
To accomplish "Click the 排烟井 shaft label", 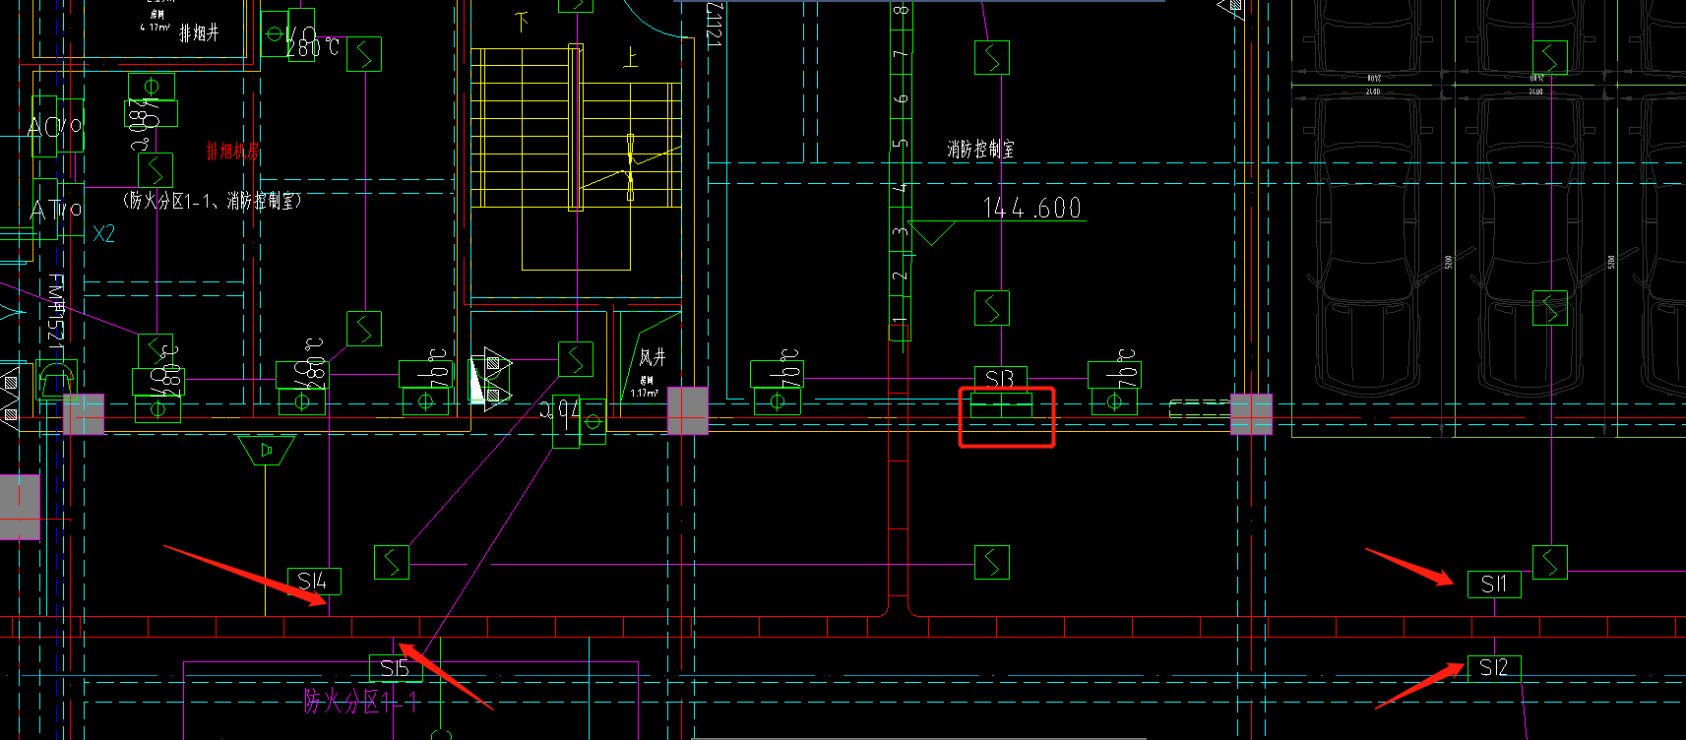I will click(199, 33).
